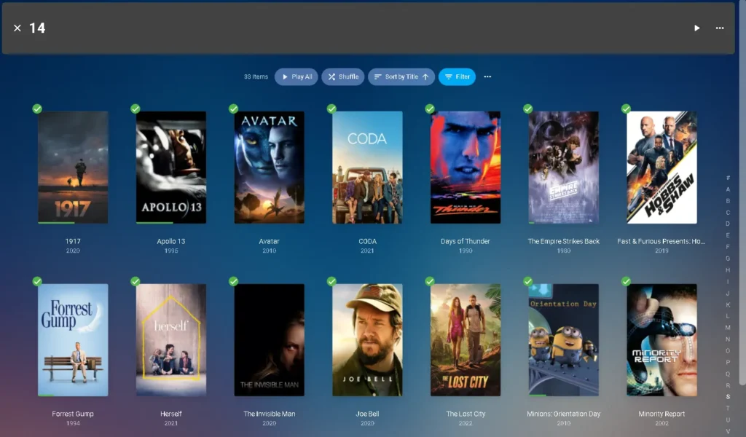Shuffle the library items
The height and width of the screenshot is (437, 746).
pyautogui.click(x=343, y=76)
